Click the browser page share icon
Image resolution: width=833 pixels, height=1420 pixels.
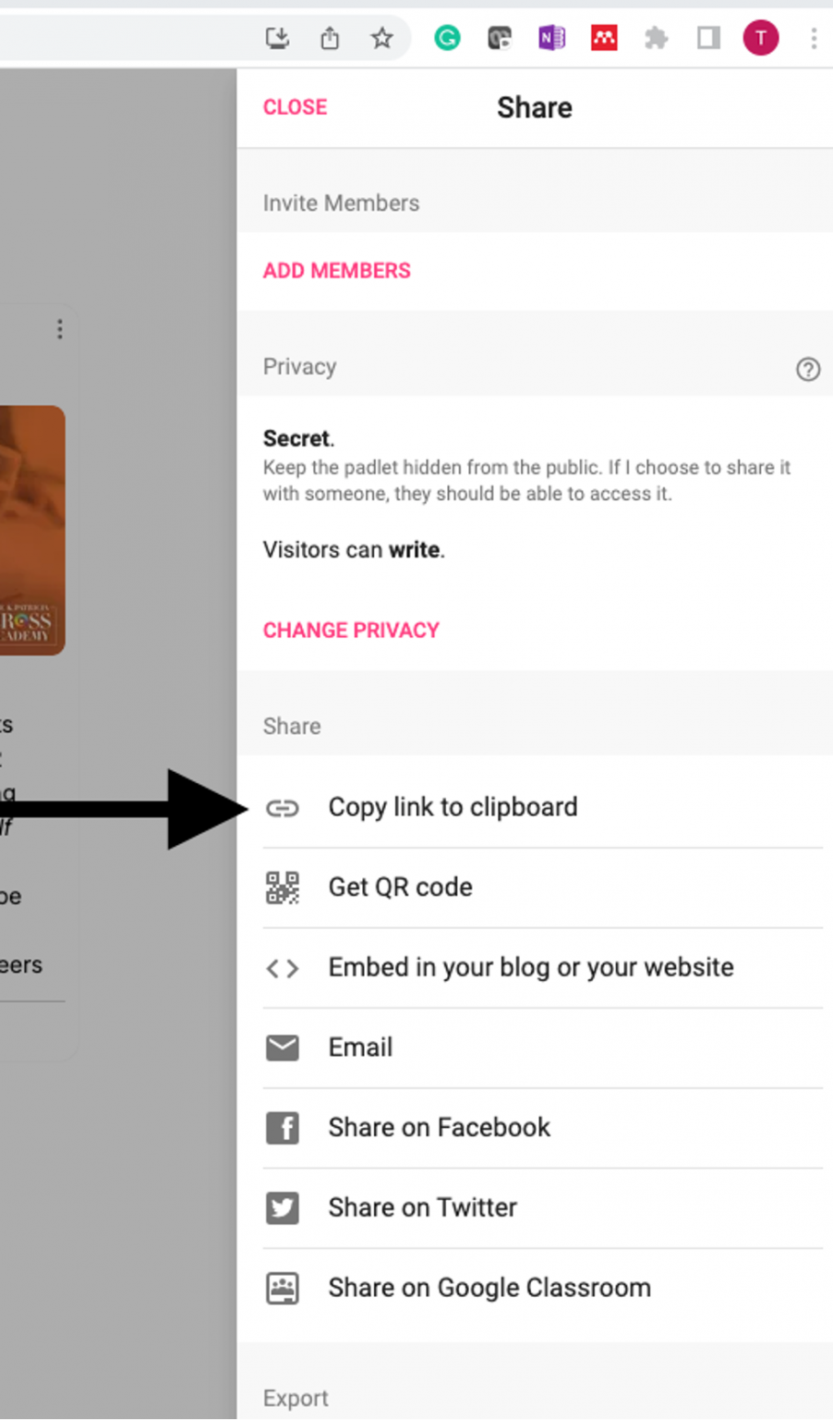coord(329,38)
